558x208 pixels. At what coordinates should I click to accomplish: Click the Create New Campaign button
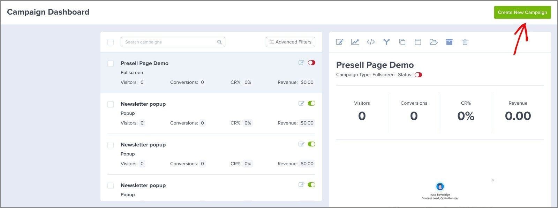pos(522,12)
